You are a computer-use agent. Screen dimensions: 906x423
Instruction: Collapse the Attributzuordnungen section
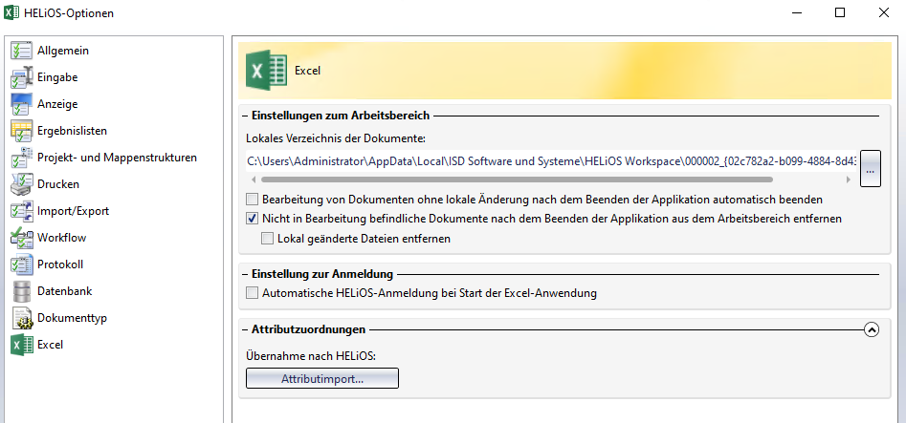click(871, 329)
